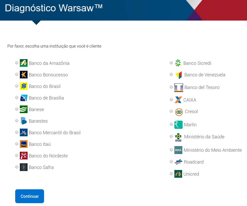Image resolution: width=247 pixels, height=206 pixels.
Task: Click the Banco Bonsucesso star logo
Action: pos(24,75)
